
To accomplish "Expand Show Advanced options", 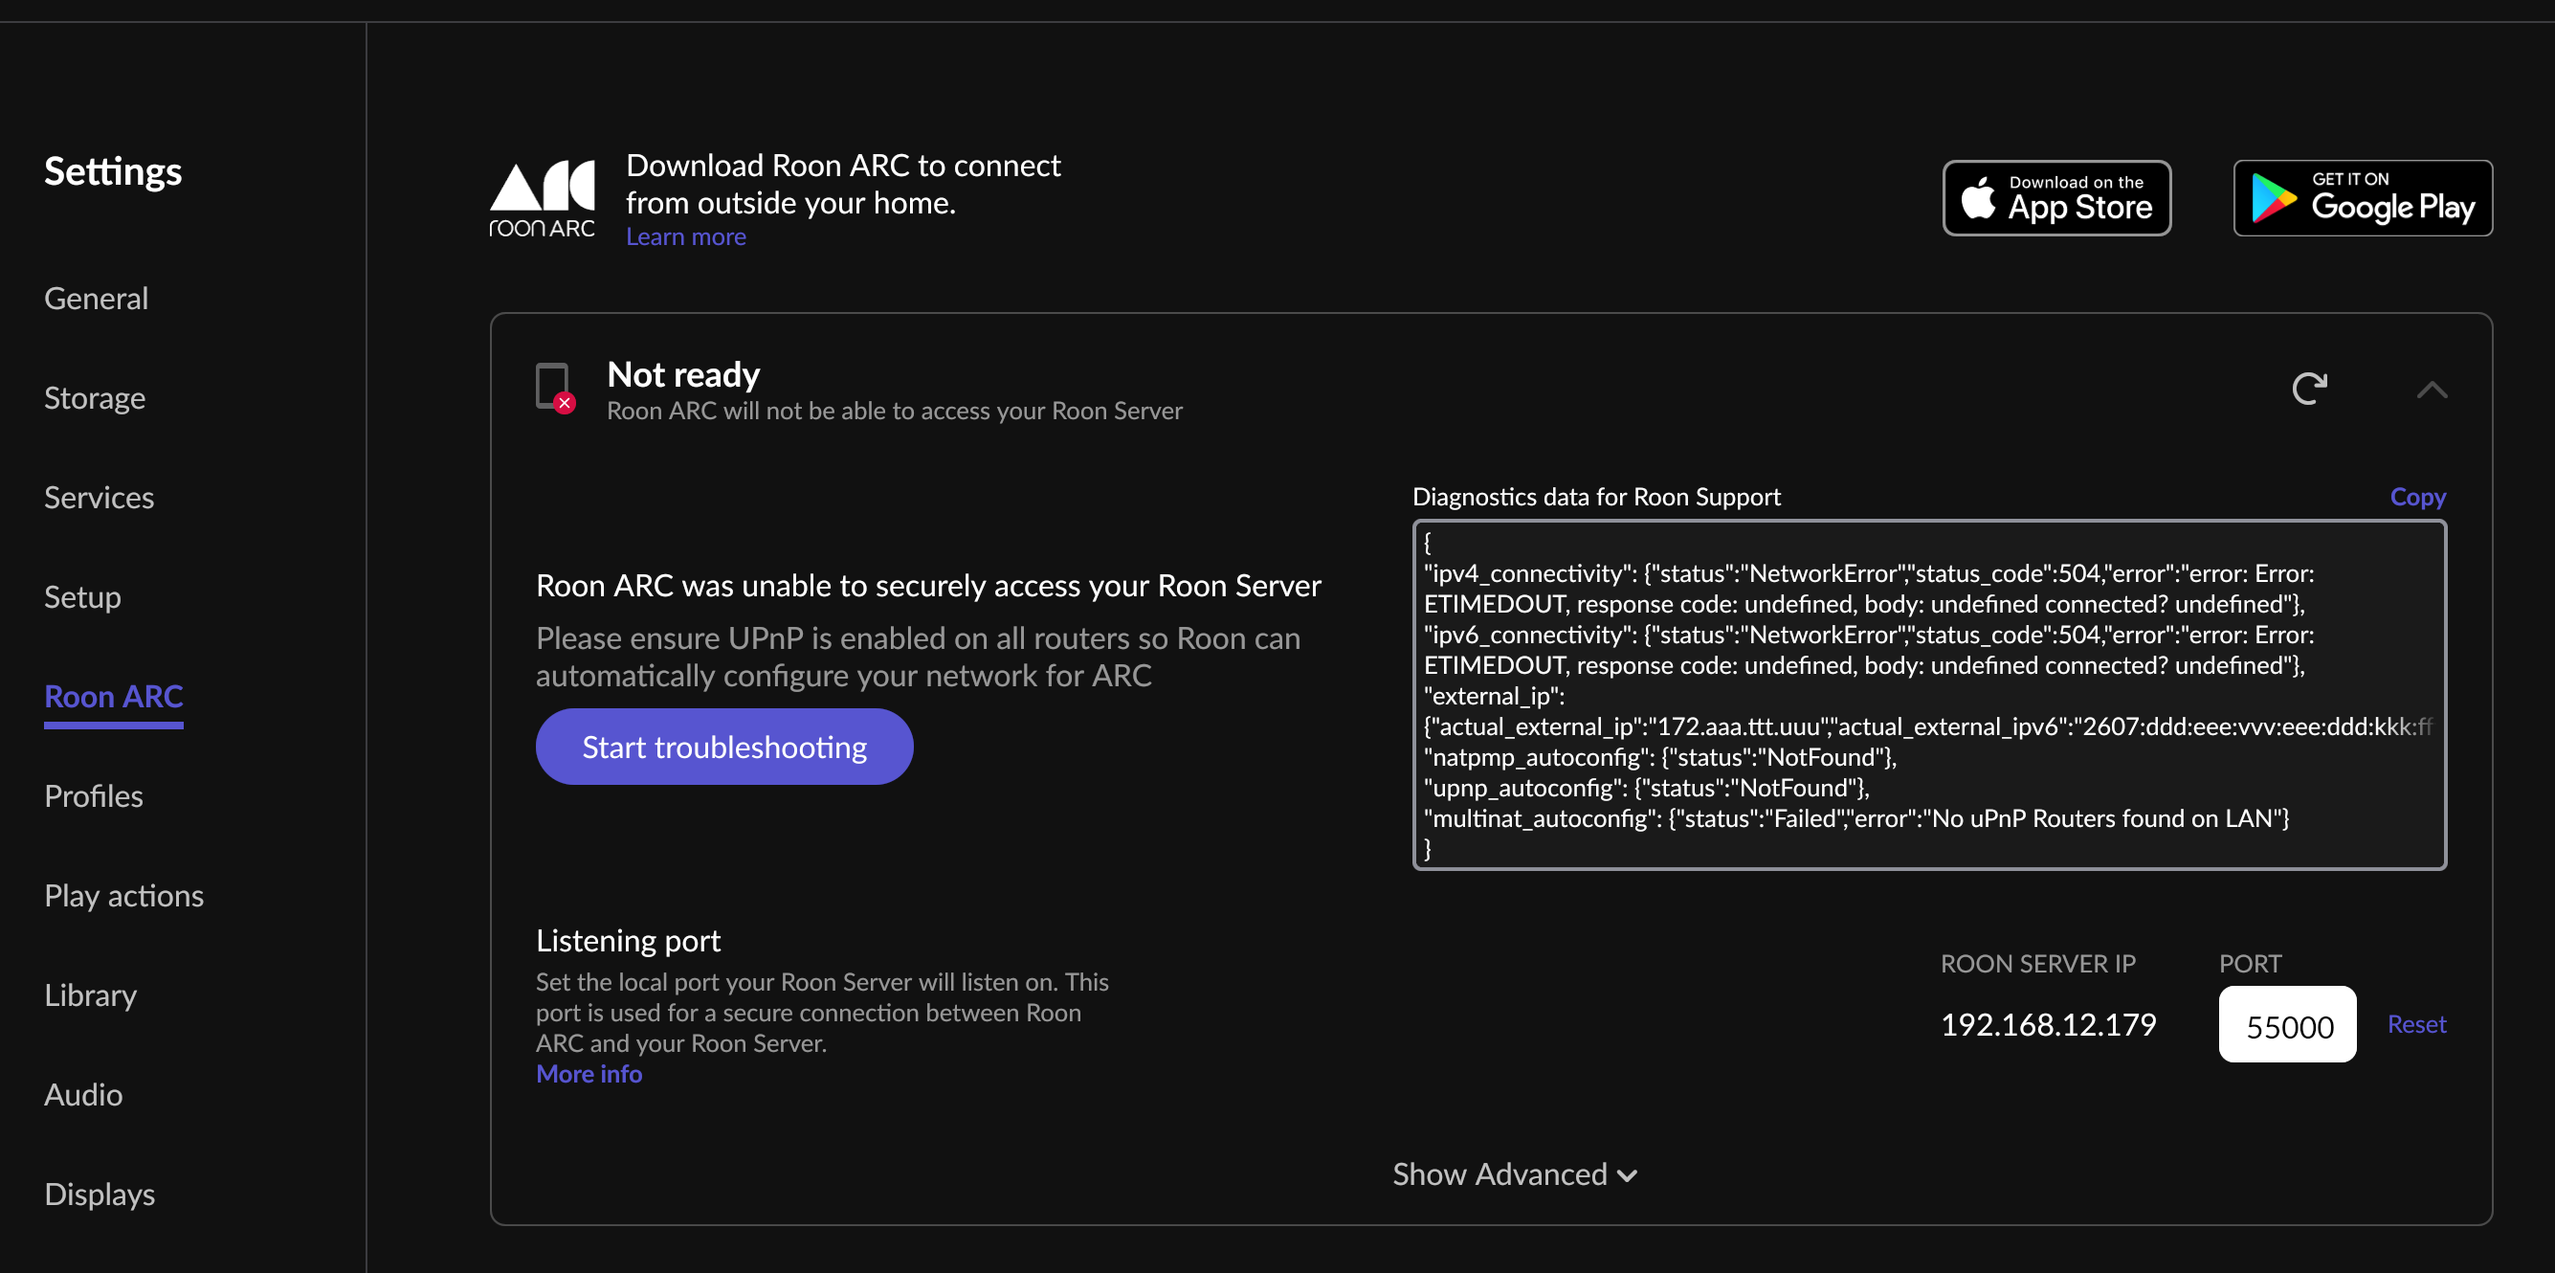I will coord(1514,1173).
